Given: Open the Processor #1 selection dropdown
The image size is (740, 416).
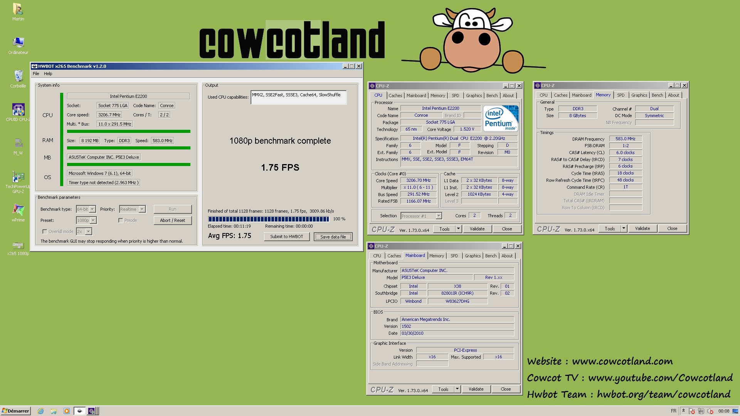Looking at the screenshot, I should click(439, 216).
